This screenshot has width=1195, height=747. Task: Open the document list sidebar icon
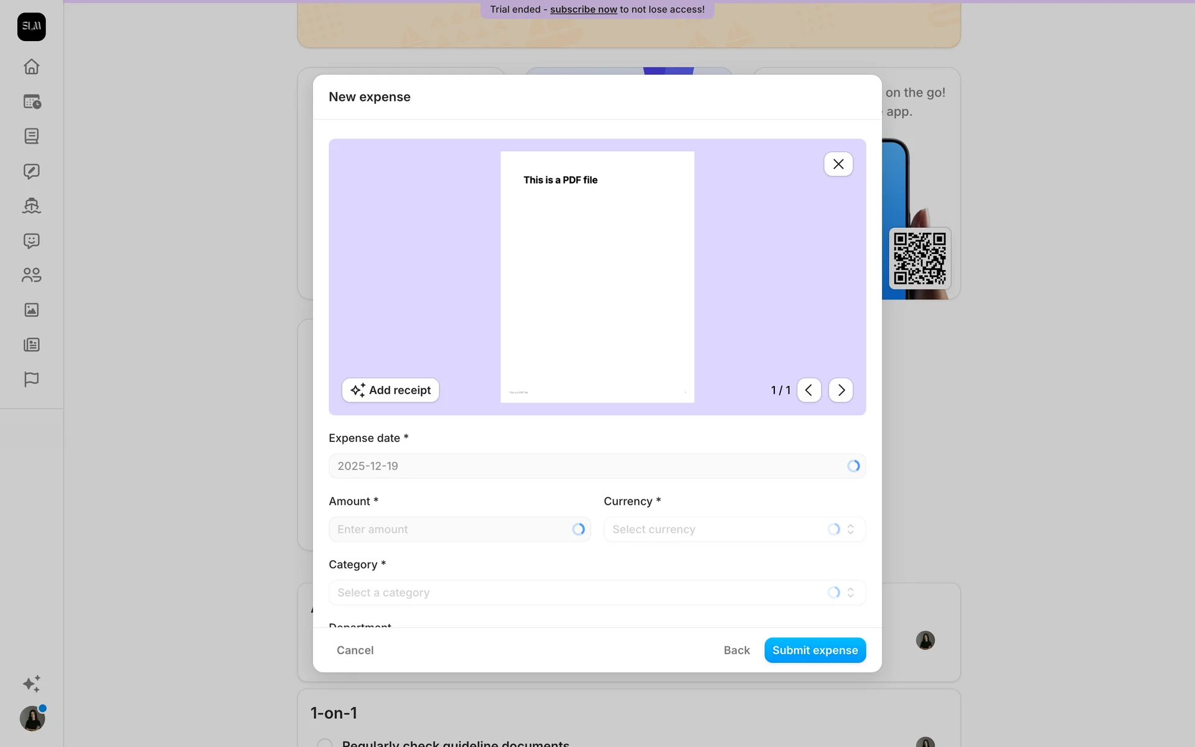coord(32,136)
